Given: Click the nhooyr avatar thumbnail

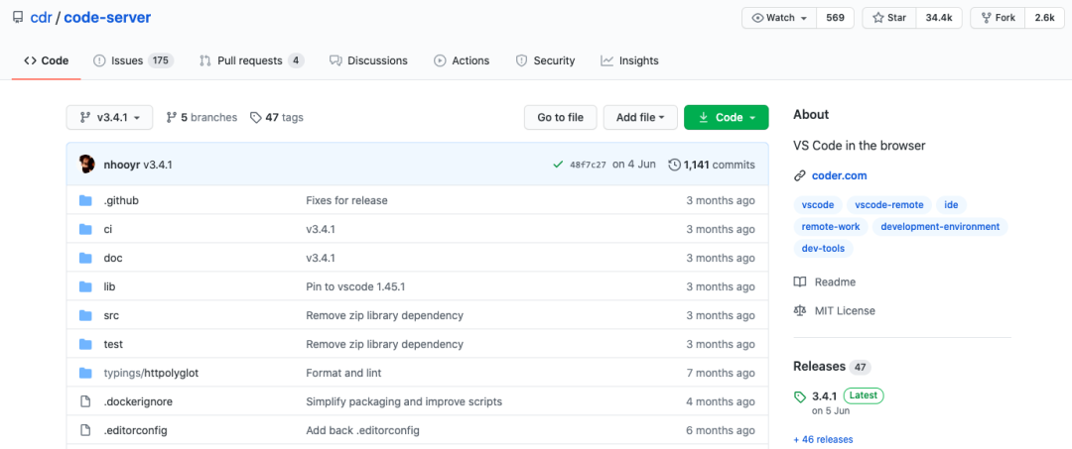Looking at the screenshot, I should coord(87,165).
